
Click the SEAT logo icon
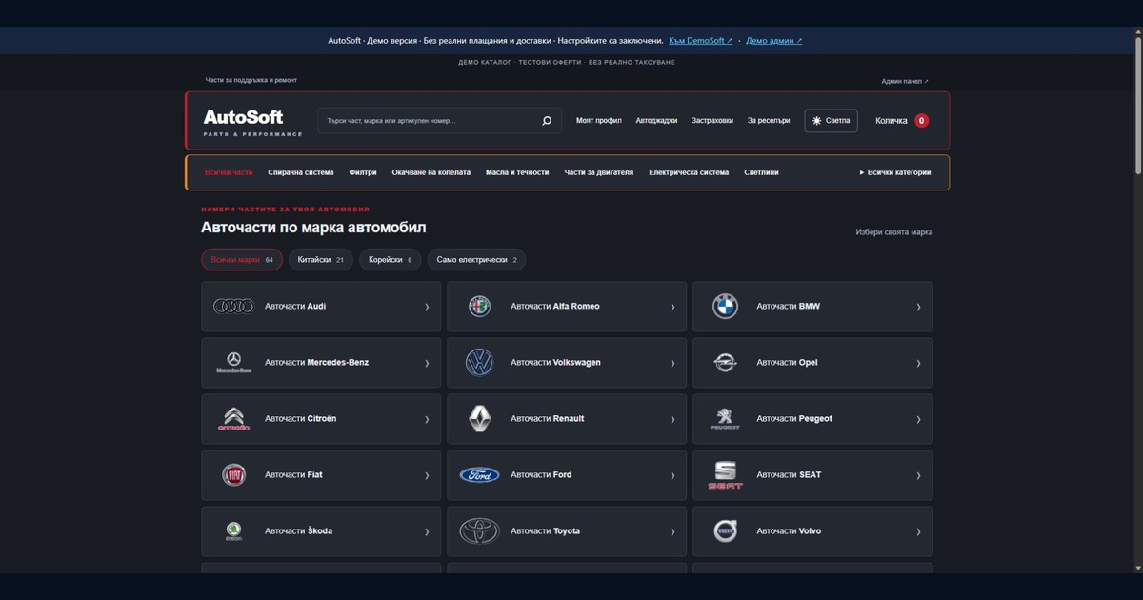(725, 475)
